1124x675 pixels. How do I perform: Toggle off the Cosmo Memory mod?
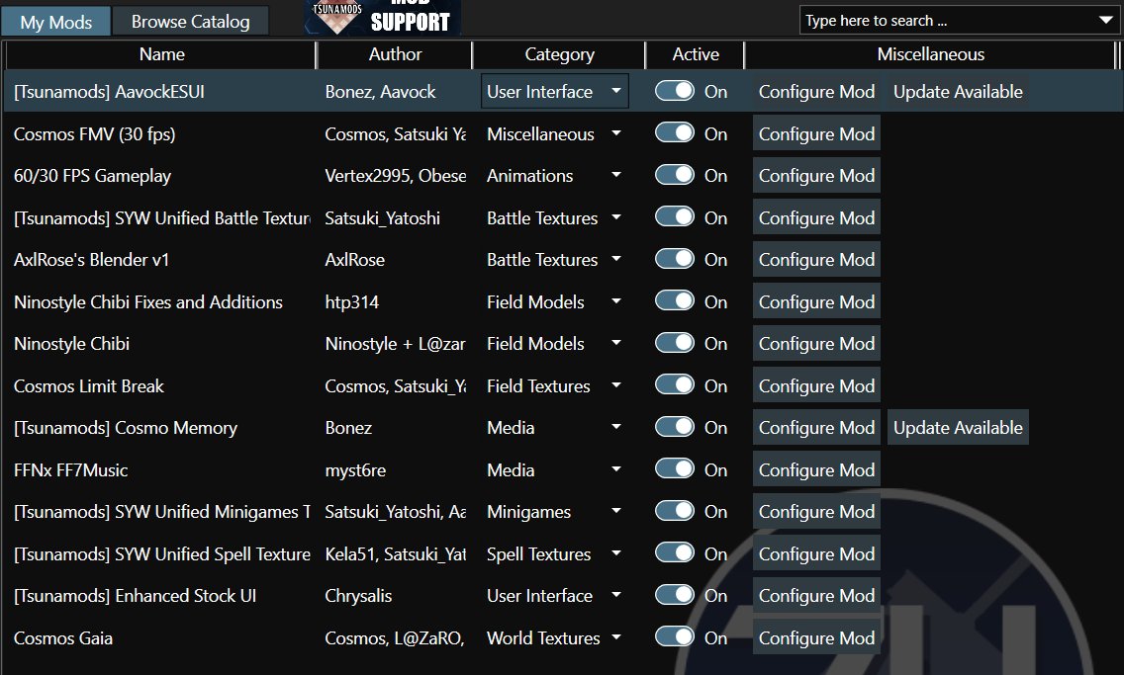[x=675, y=427]
